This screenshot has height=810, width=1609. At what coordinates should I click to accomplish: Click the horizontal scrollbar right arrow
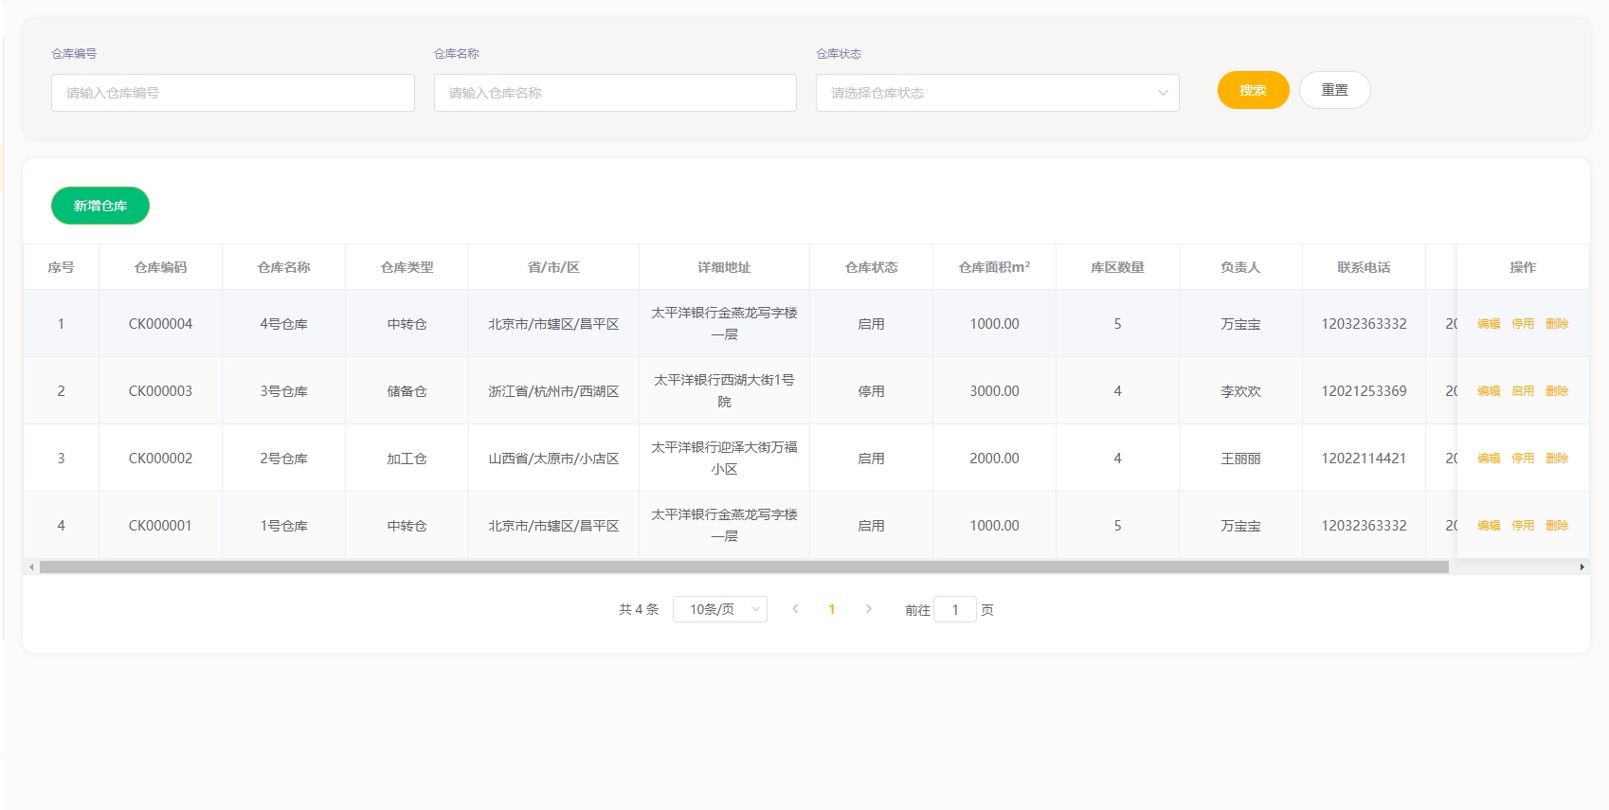tap(1582, 567)
